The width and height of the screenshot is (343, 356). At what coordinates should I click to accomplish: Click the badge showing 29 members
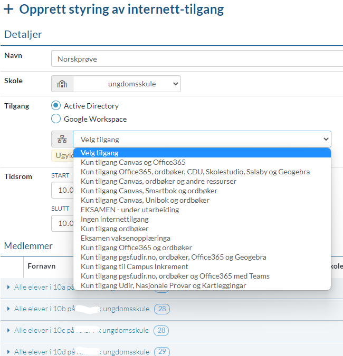coord(162,352)
